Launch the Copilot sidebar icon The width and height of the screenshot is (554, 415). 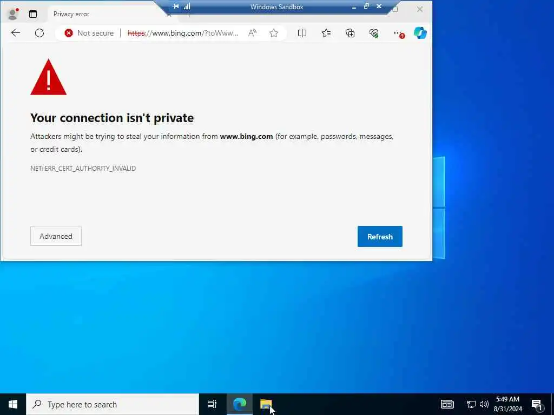point(420,33)
